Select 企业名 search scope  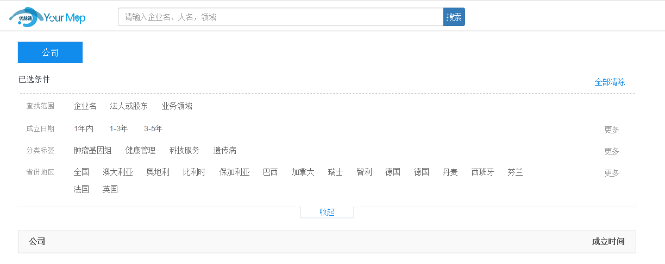coord(85,106)
